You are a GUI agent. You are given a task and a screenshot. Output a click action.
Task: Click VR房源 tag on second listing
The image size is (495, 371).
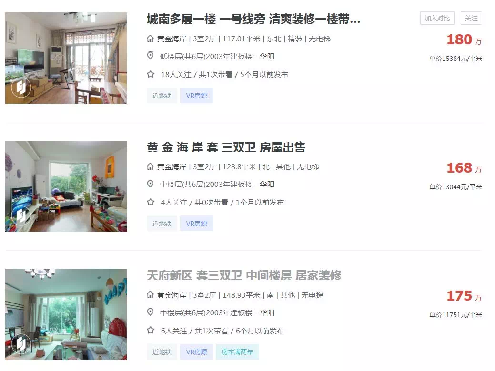coord(196,224)
